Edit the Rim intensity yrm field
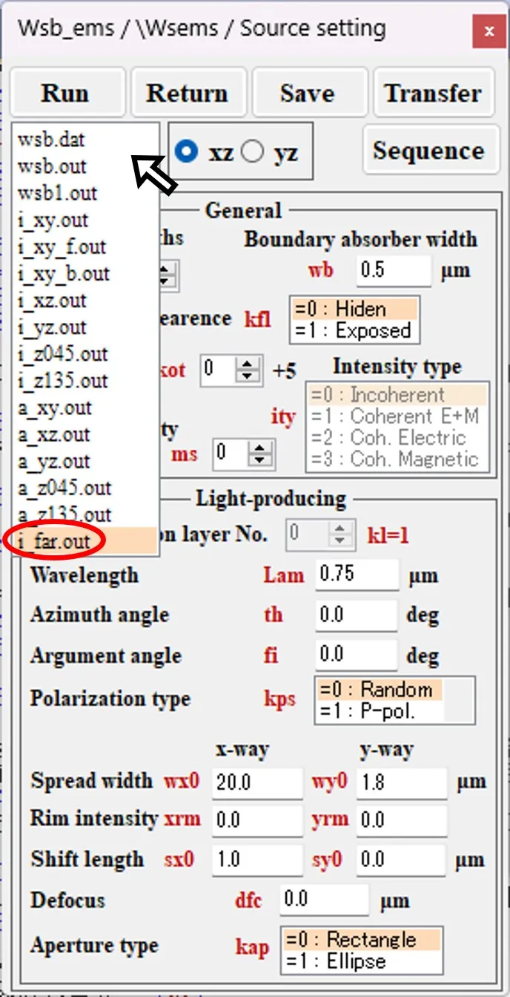Image resolution: width=510 pixels, height=997 pixels. point(402,820)
